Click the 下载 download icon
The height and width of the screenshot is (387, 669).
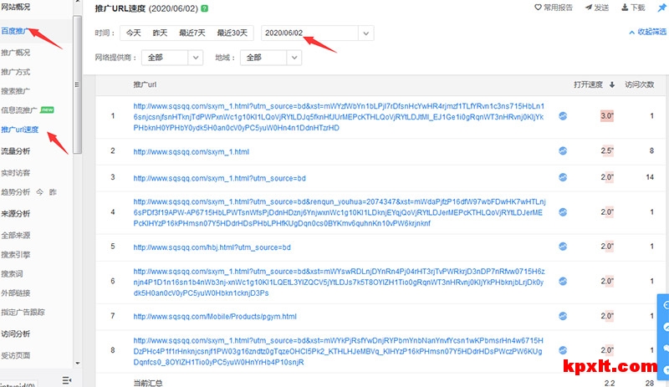(623, 8)
